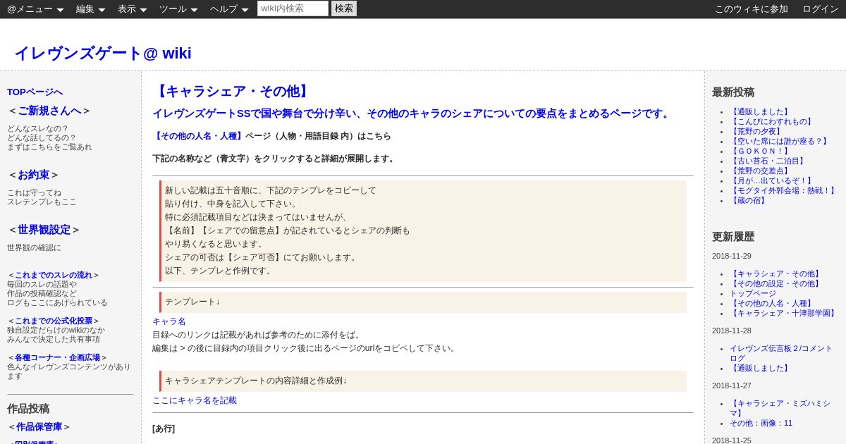Open latest post 【蔵の宿】
The height and width of the screenshot is (444, 846).
[749, 200]
